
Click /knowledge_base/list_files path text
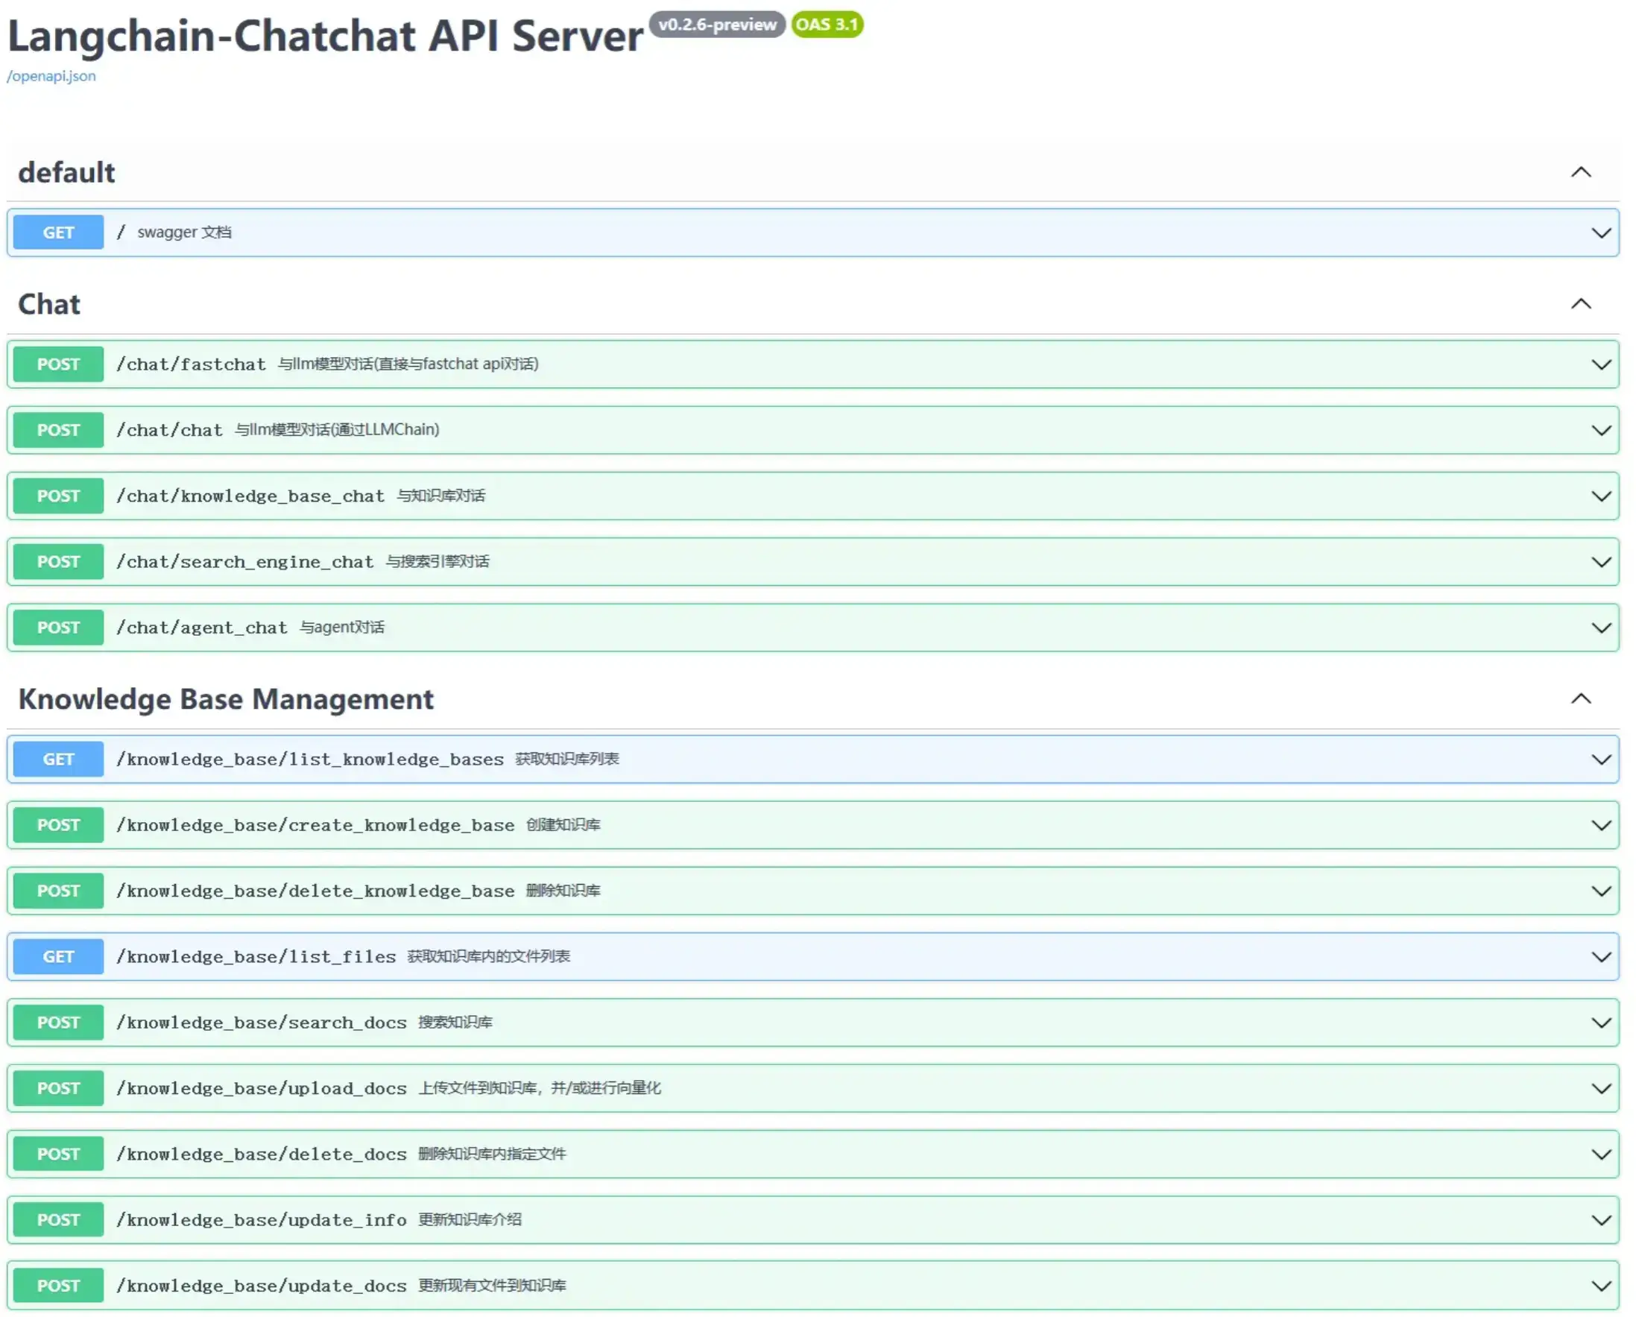coord(256,958)
